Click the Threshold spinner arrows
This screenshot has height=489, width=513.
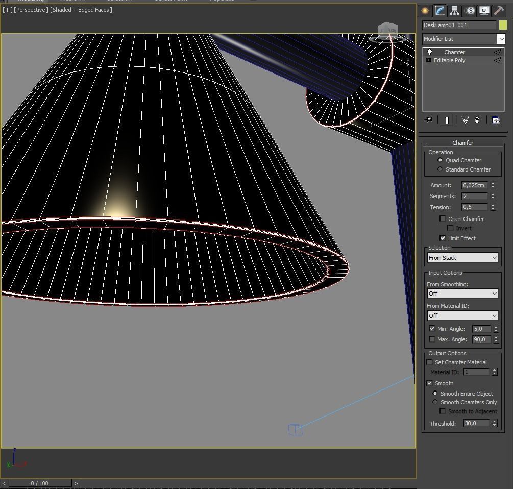click(494, 423)
